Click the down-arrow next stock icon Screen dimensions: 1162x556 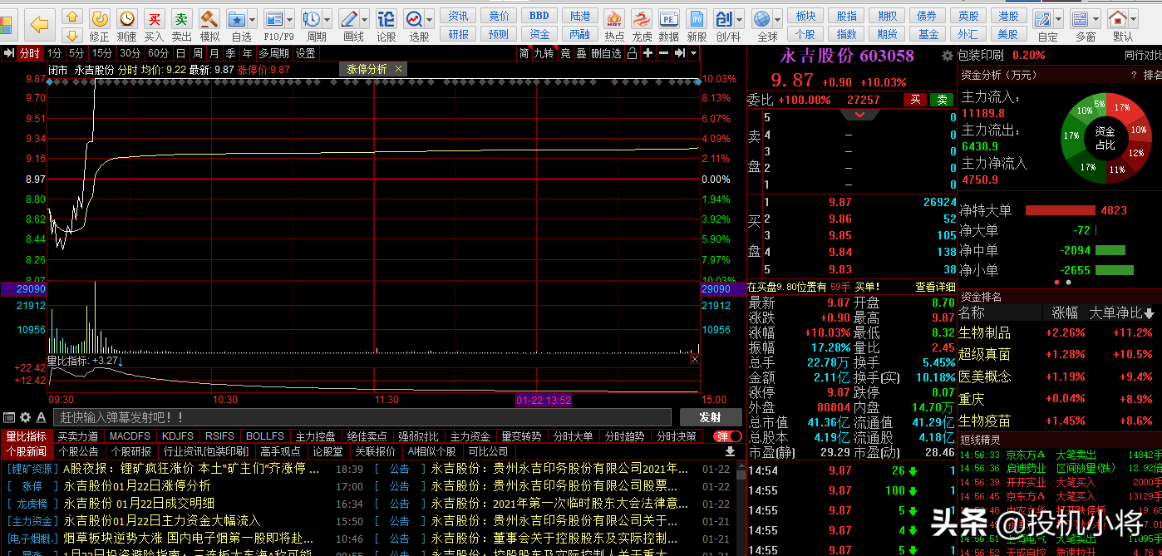click(72, 35)
